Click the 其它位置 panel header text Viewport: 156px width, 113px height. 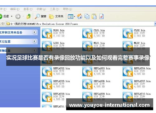pyautogui.click(x=5, y=42)
